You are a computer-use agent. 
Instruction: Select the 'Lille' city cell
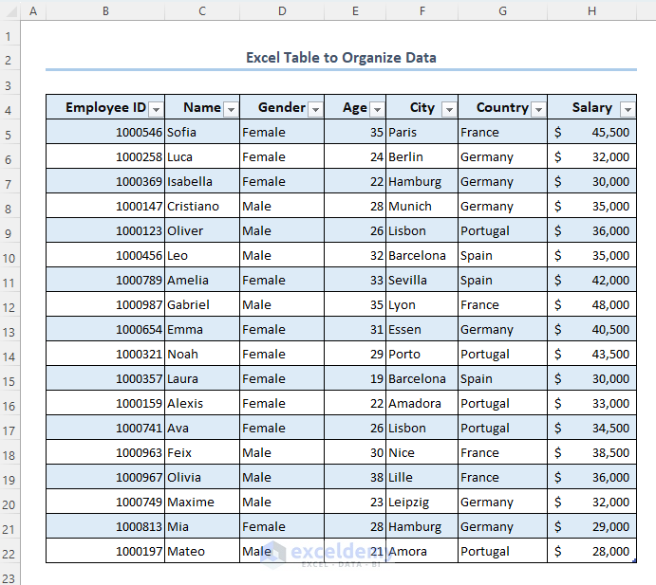pyautogui.click(x=422, y=477)
